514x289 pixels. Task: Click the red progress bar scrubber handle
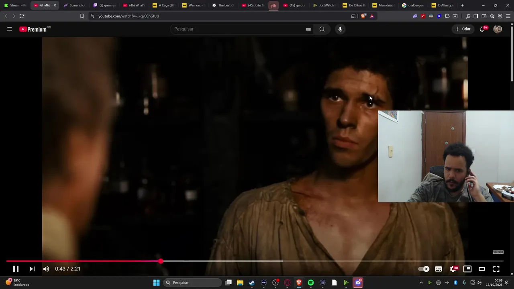tap(161, 261)
